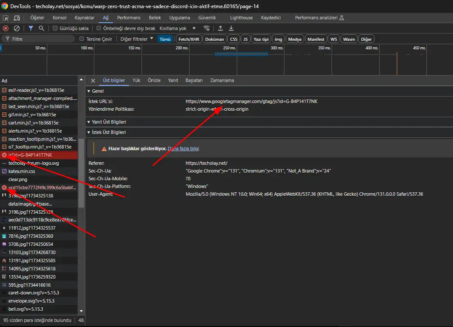Screen dimensions: 453x327
Task: Open the Yük tab
Action: [136, 80]
